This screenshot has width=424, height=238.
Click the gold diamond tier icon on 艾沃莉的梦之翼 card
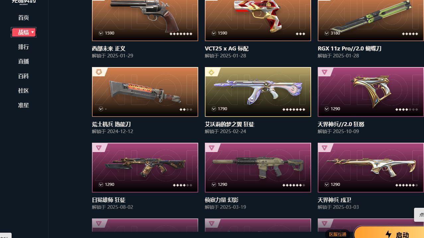(x=212, y=72)
